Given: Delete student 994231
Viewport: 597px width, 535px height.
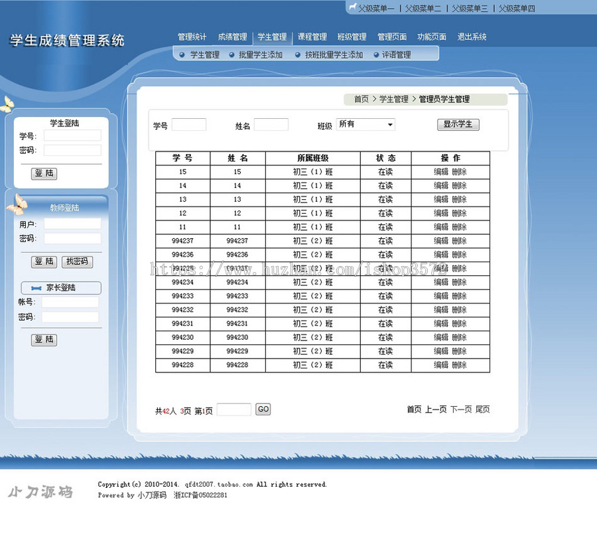Looking at the screenshot, I should tap(459, 323).
